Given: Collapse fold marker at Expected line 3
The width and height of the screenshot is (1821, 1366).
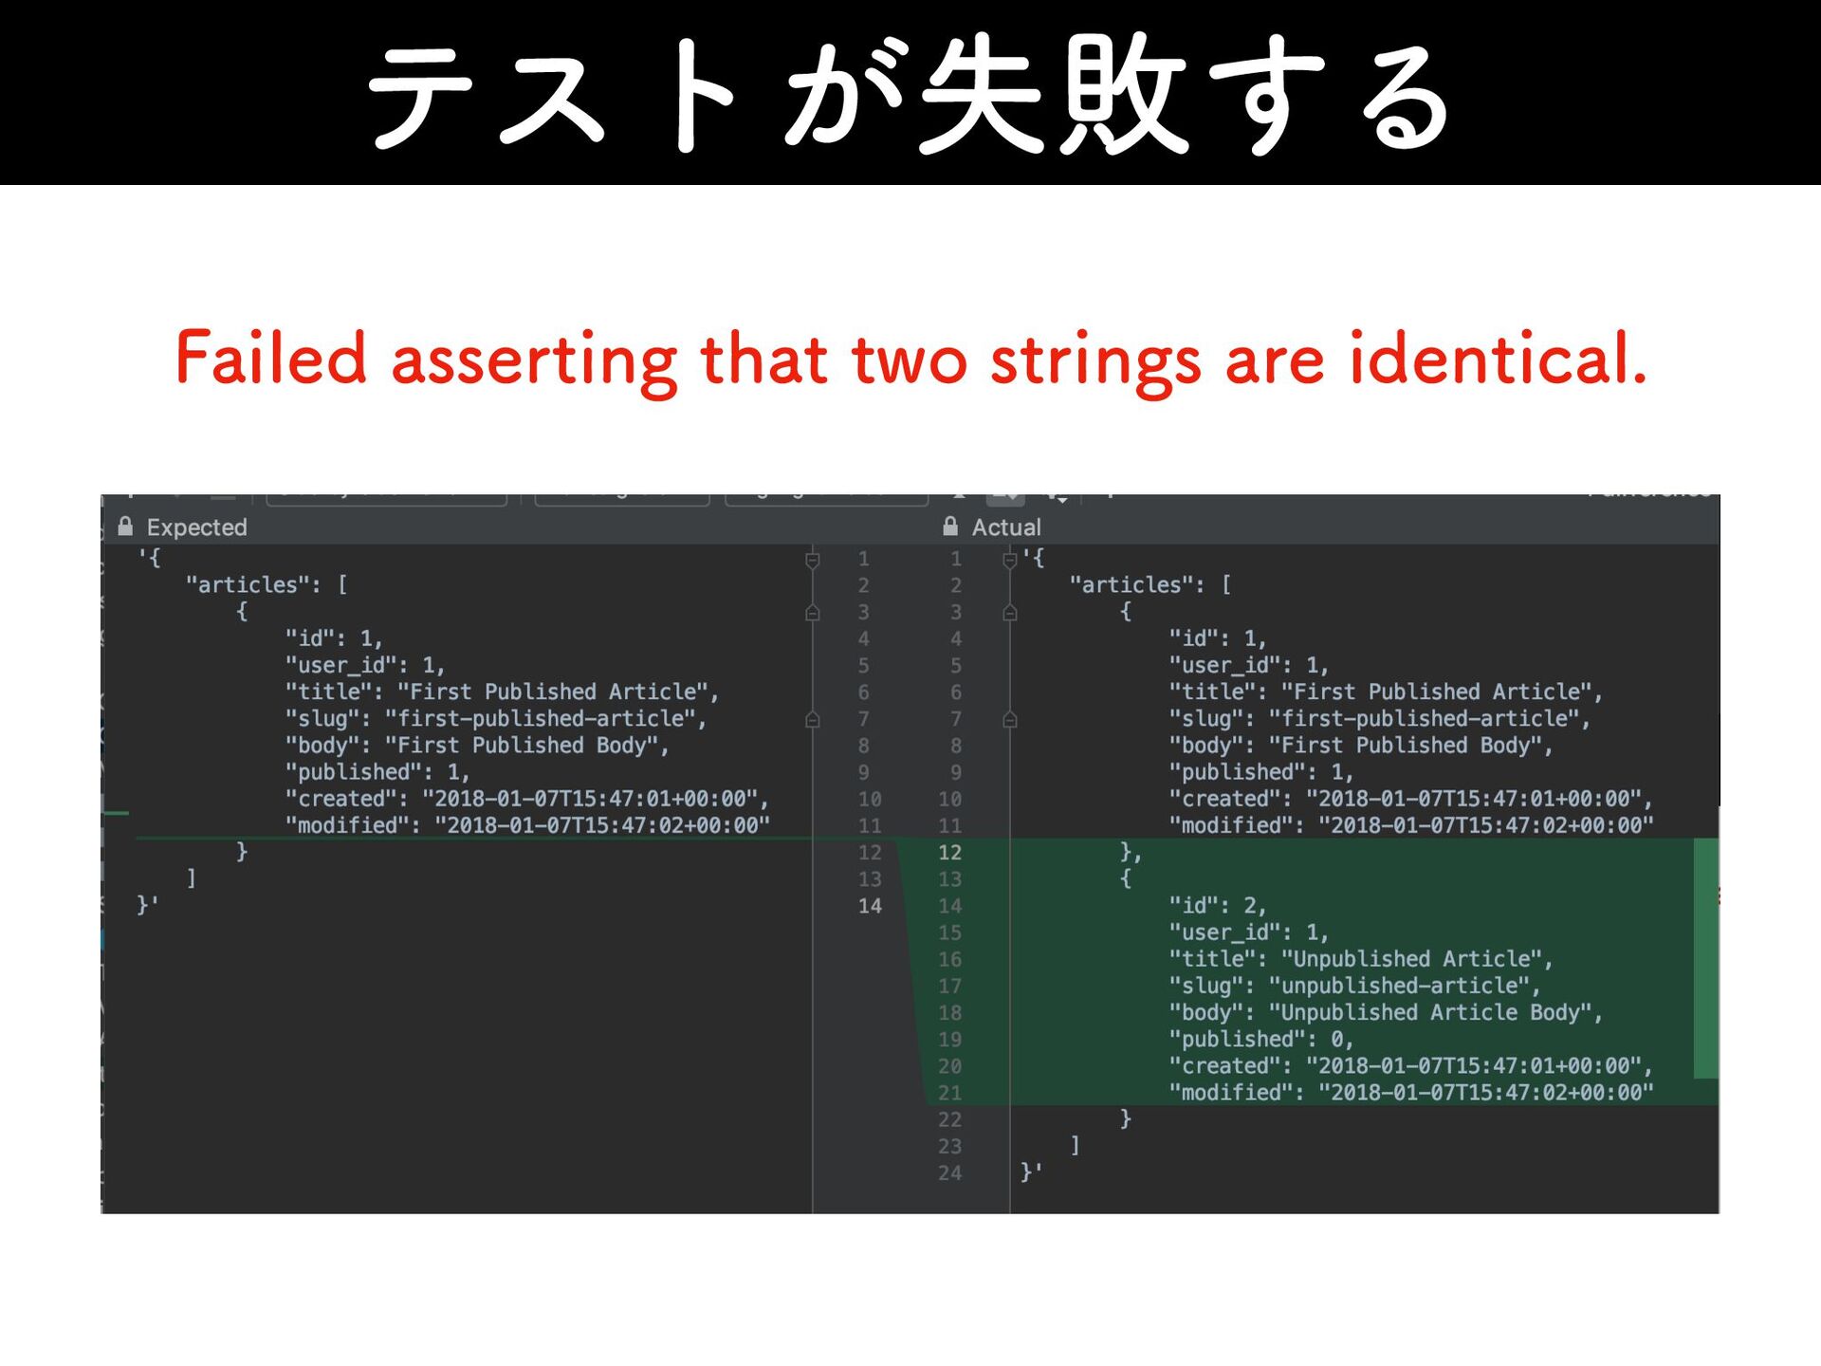Looking at the screenshot, I should 813,613.
